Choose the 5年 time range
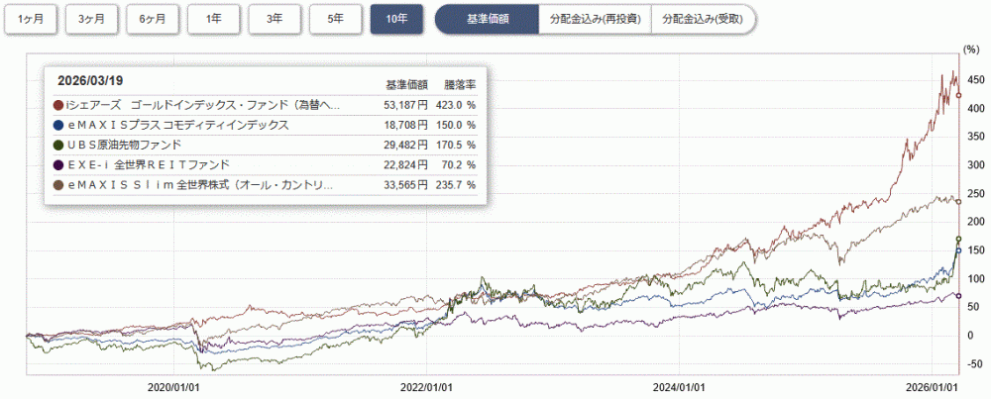This screenshot has height=399, width=991. point(335,19)
